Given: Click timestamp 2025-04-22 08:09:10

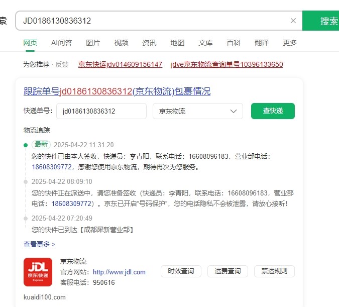Looking at the screenshot, I should pos(62,181).
